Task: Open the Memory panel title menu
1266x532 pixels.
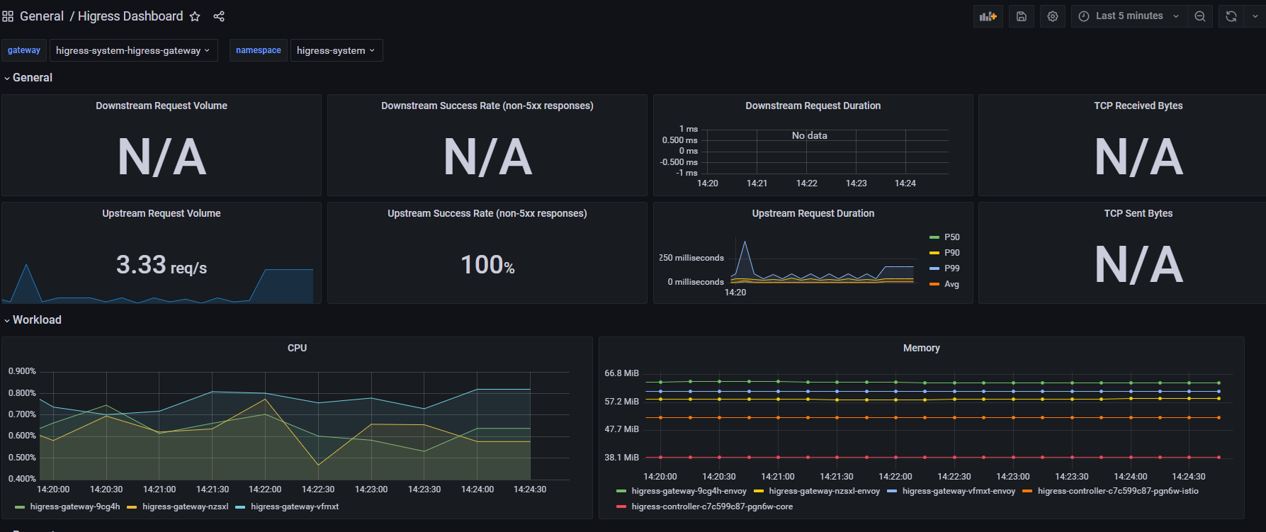Action: click(x=922, y=348)
